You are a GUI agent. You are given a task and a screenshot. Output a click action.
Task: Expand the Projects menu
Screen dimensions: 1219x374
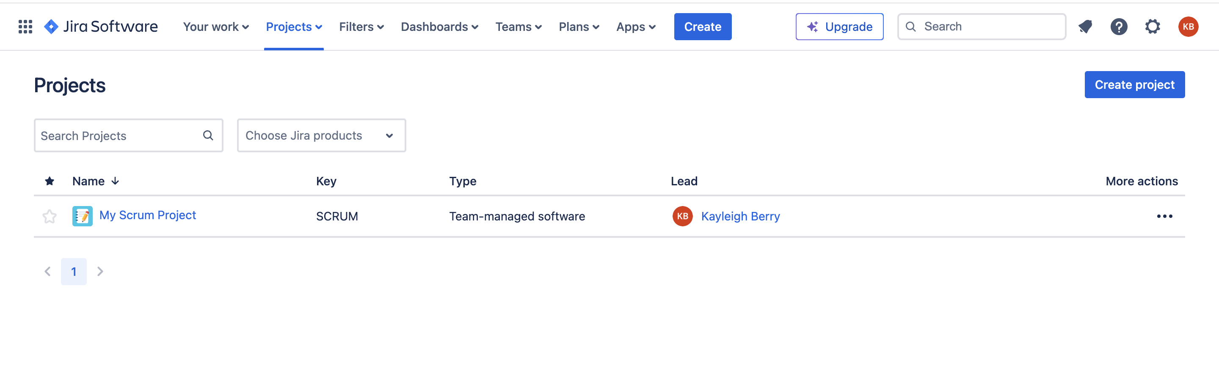pos(294,27)
